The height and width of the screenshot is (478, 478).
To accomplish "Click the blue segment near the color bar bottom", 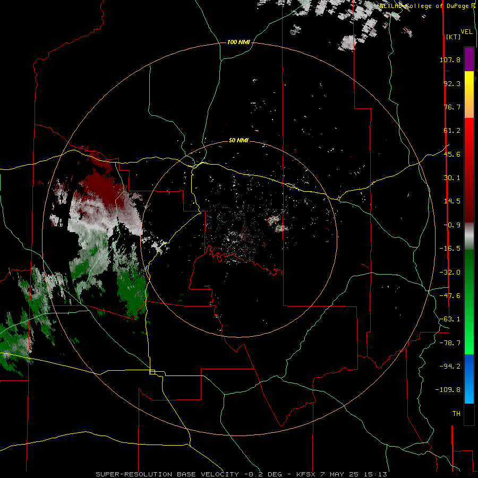I will (x=469, y=379).
